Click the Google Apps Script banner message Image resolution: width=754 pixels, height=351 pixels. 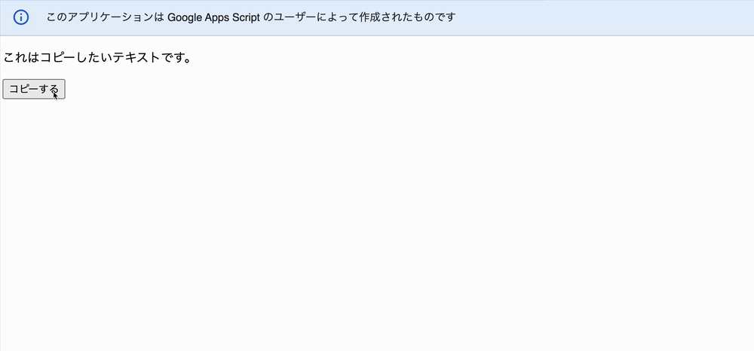pyautogui.click(x=250, y=17)
